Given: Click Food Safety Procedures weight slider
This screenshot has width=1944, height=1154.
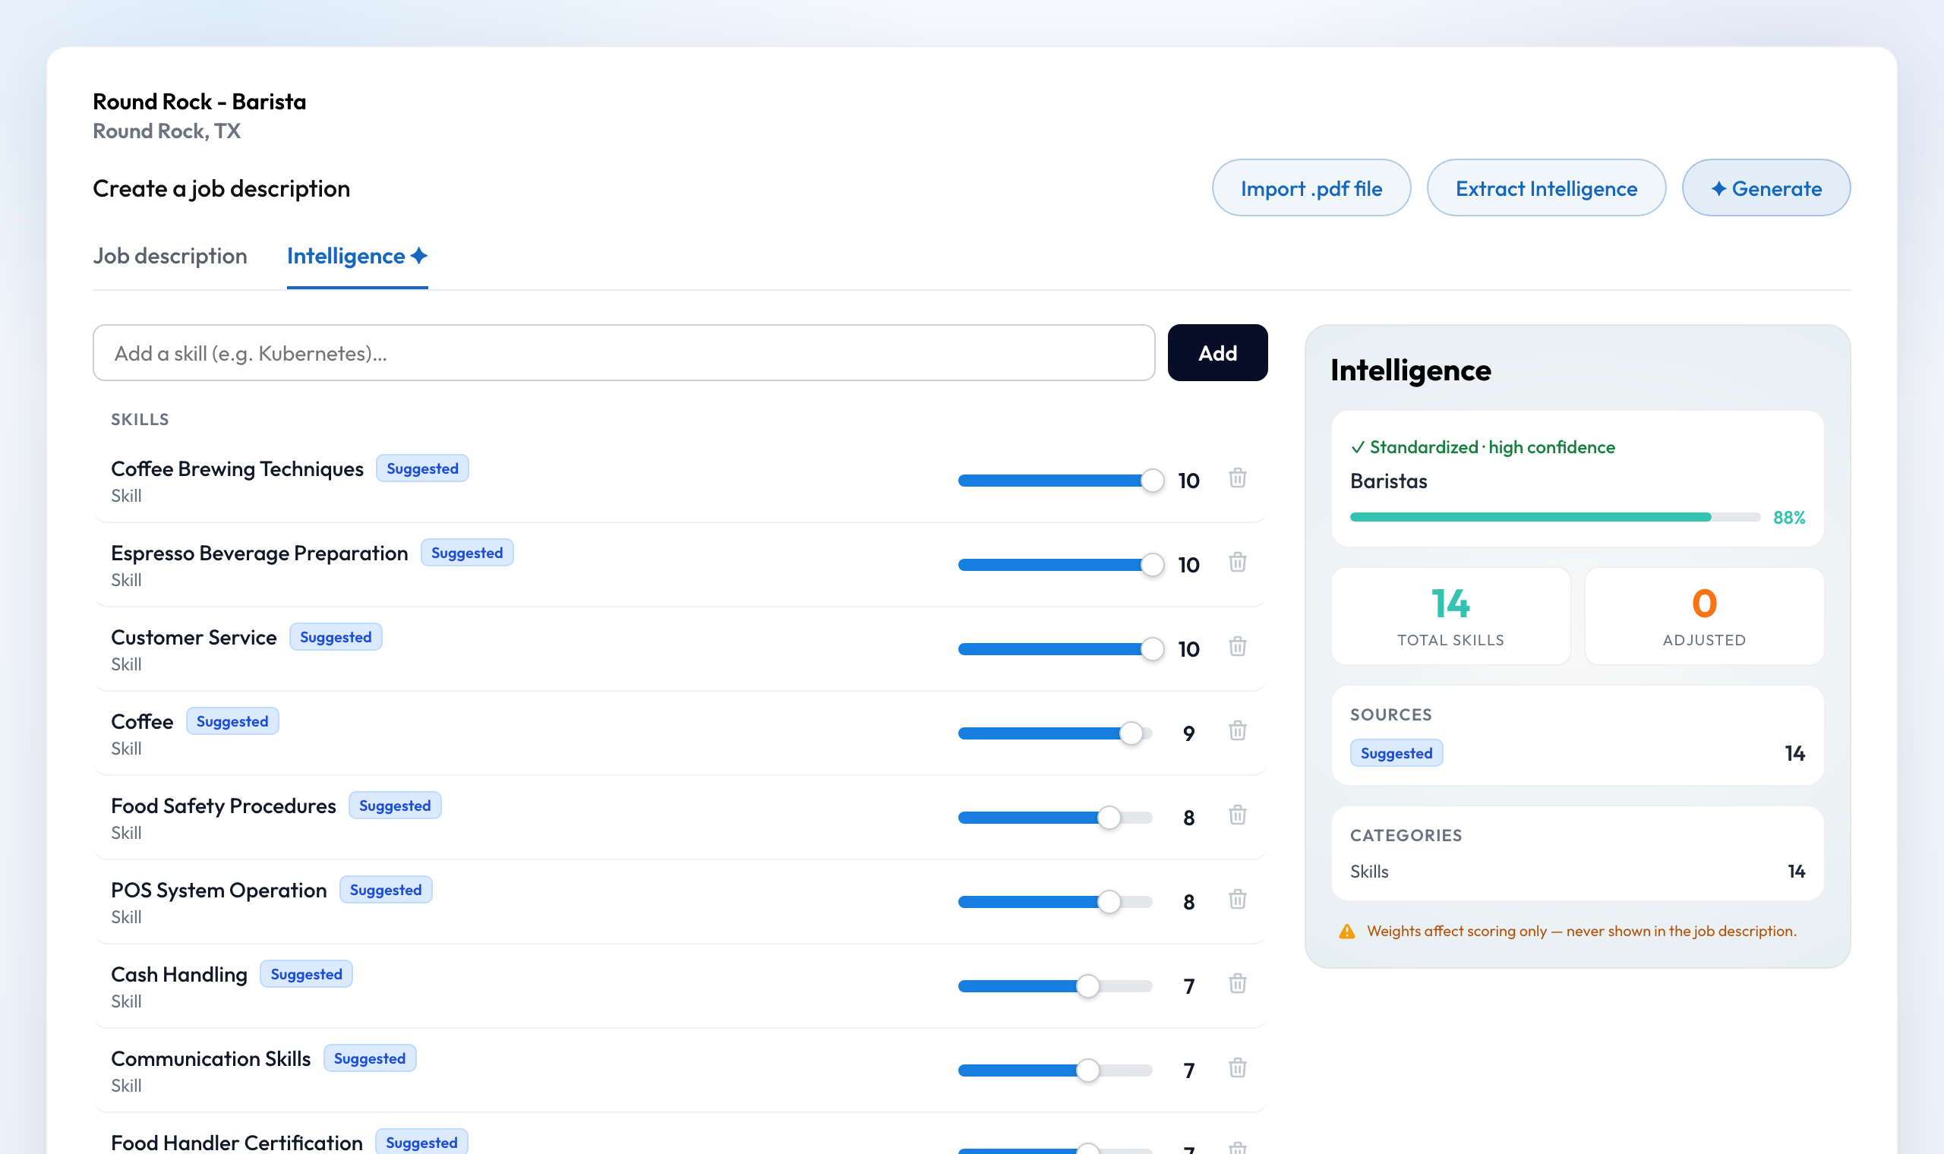Looking at the screenshot, I should (1056, 817).
